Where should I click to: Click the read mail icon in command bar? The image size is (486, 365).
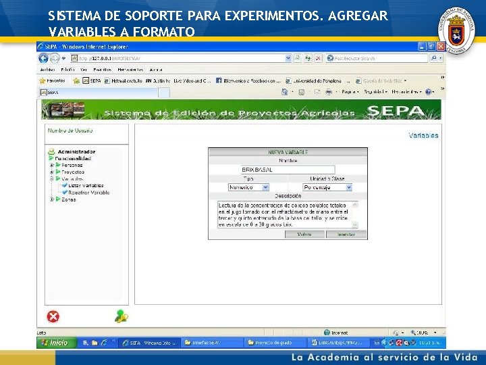pyautogui.click(x=317, y=92)
